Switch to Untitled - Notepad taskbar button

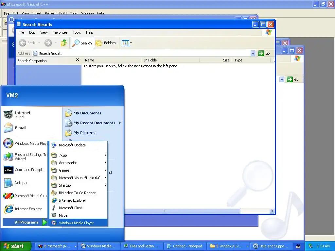coord(185,246)
